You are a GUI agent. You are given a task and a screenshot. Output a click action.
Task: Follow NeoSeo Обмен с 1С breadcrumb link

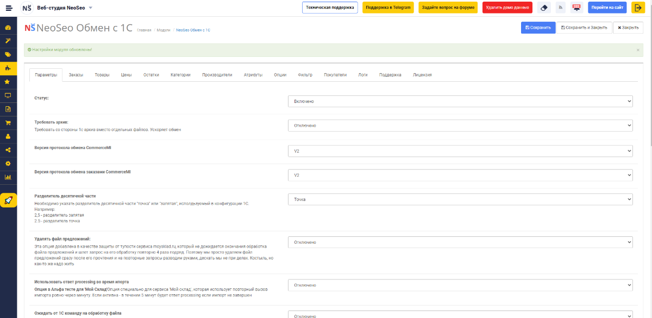[x=193, y=30]
